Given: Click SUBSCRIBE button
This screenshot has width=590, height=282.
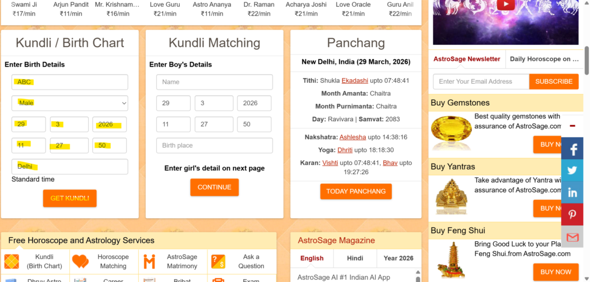Looking at the screenshot, I should point(554,82).
